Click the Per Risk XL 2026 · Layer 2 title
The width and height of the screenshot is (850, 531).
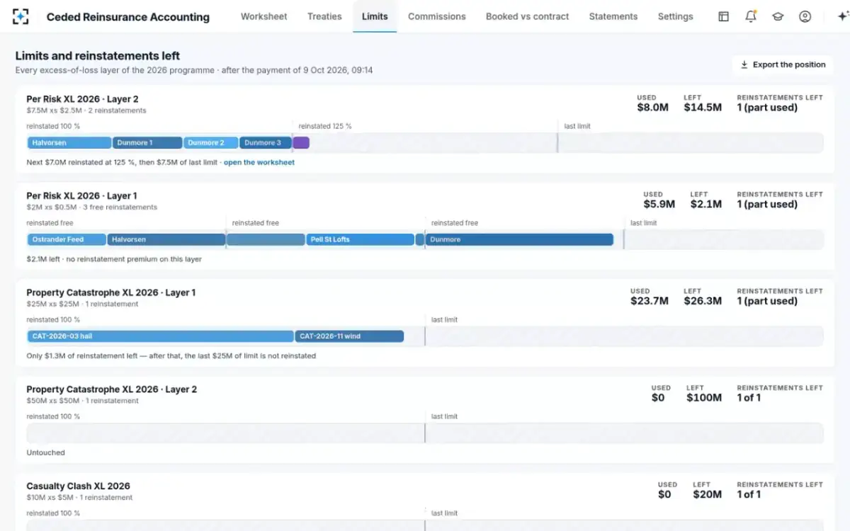(x=82, y=99)
